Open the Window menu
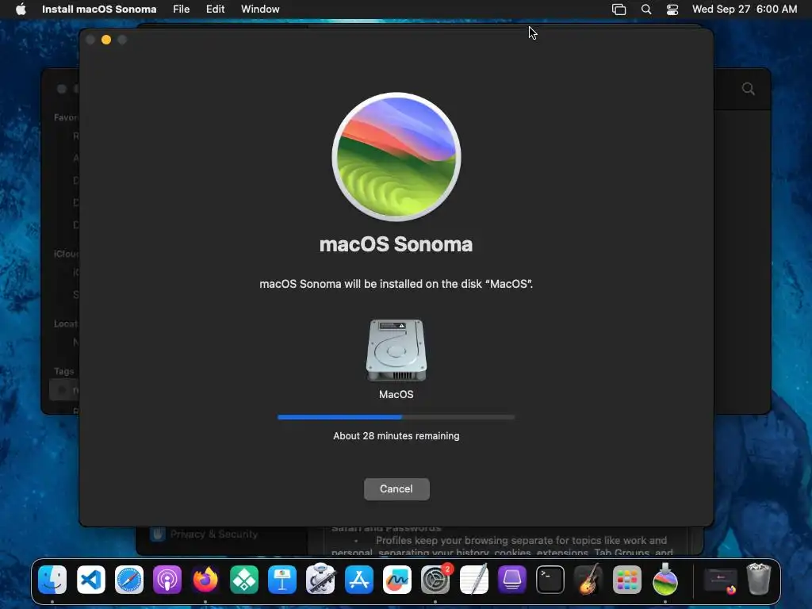The width and height of the screenshot is (812, 609). coord(260,9)
